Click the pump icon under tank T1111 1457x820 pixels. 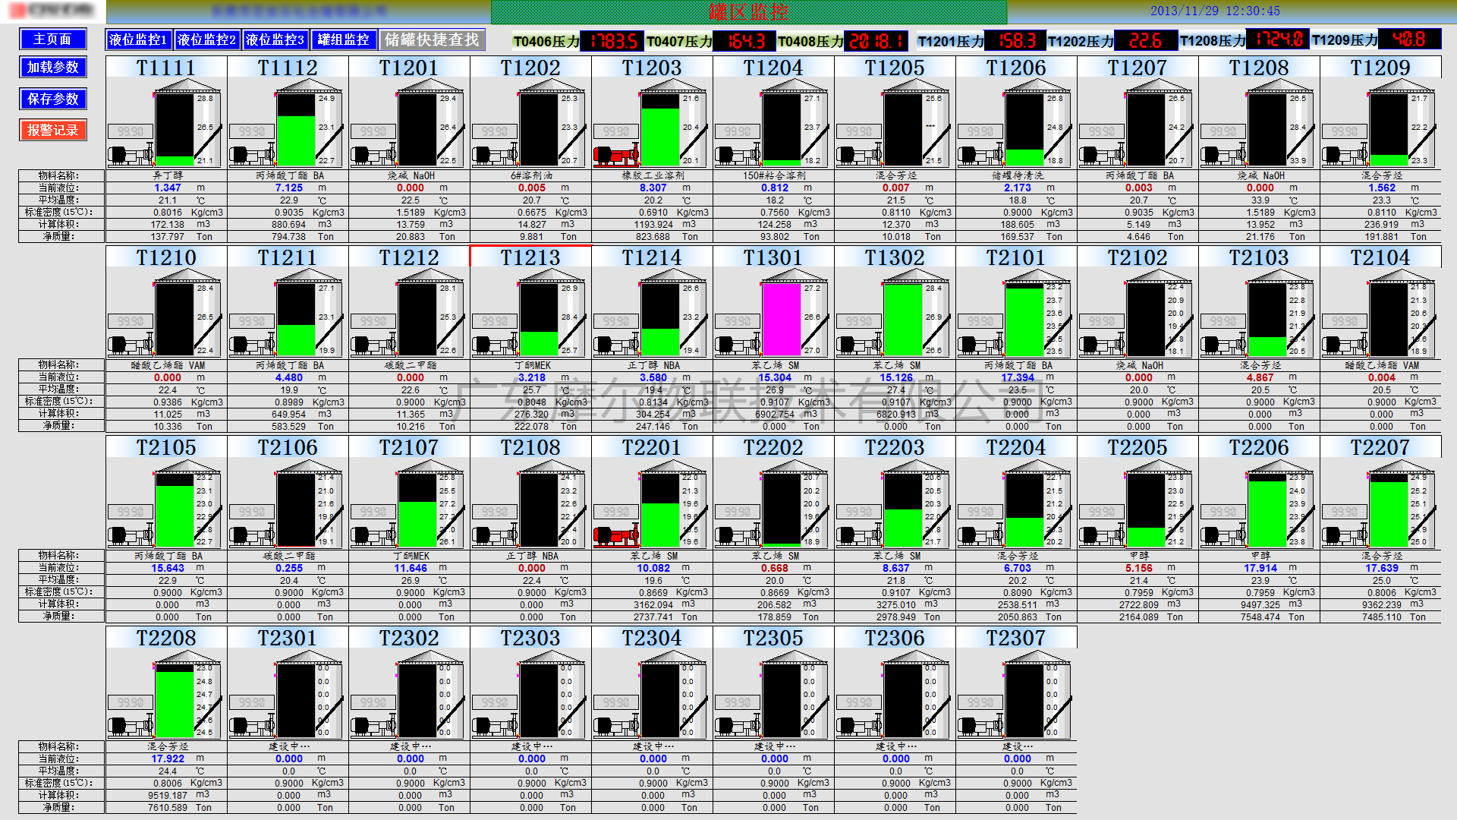tap(131, 156)
